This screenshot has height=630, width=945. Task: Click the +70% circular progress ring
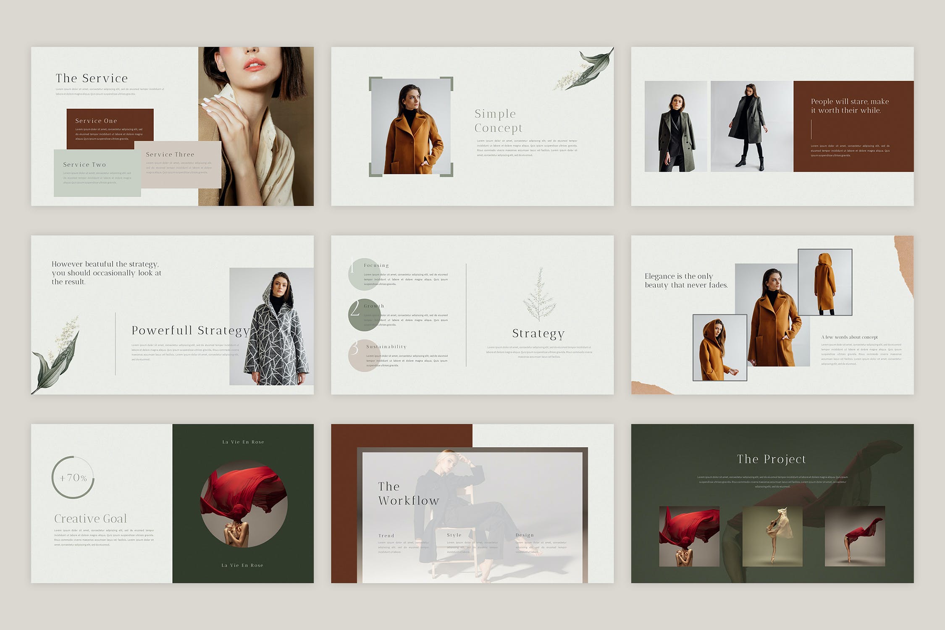coord(73,478)
